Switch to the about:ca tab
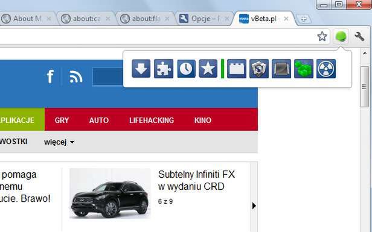The image size is (372, 232). coord(86,19)
